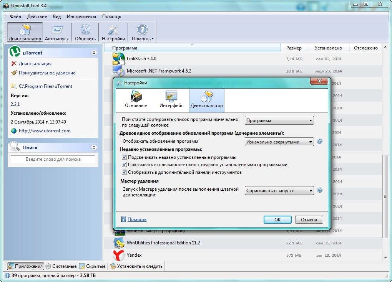Open the http://www.utorrent.com link
Screen dimensions: 392x282
(x=45, y=131)
